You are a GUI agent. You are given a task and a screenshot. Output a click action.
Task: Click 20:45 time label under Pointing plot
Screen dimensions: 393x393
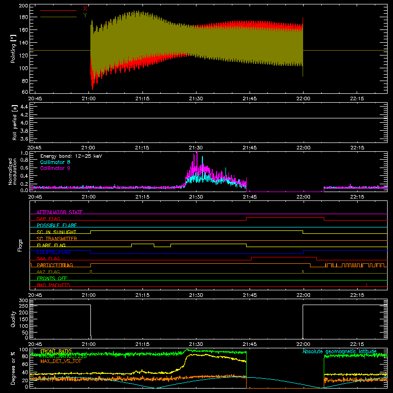coord(35,99)
